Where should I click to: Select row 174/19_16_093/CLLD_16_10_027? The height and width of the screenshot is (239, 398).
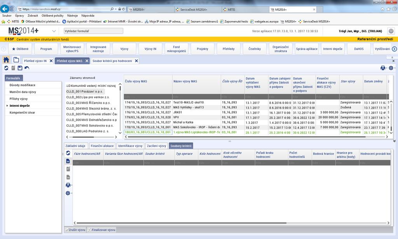point(148,102)
